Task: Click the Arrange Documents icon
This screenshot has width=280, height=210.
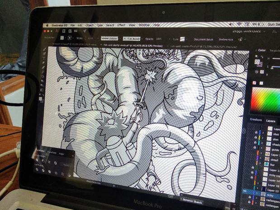Action: pyautogui.click(x=76, y=31)
